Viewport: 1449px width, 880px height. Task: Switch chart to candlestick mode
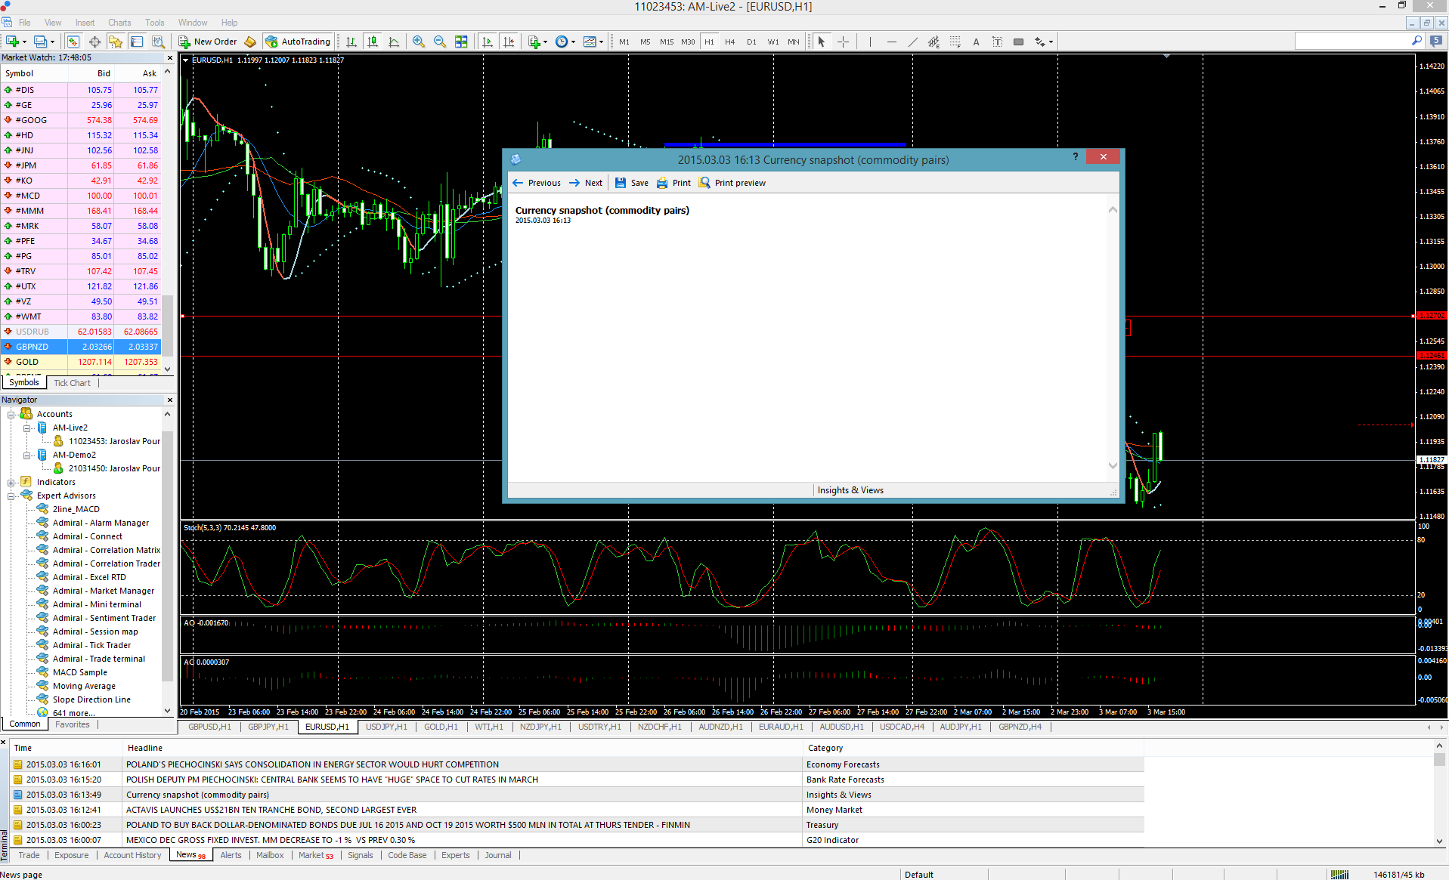(373, 42)
